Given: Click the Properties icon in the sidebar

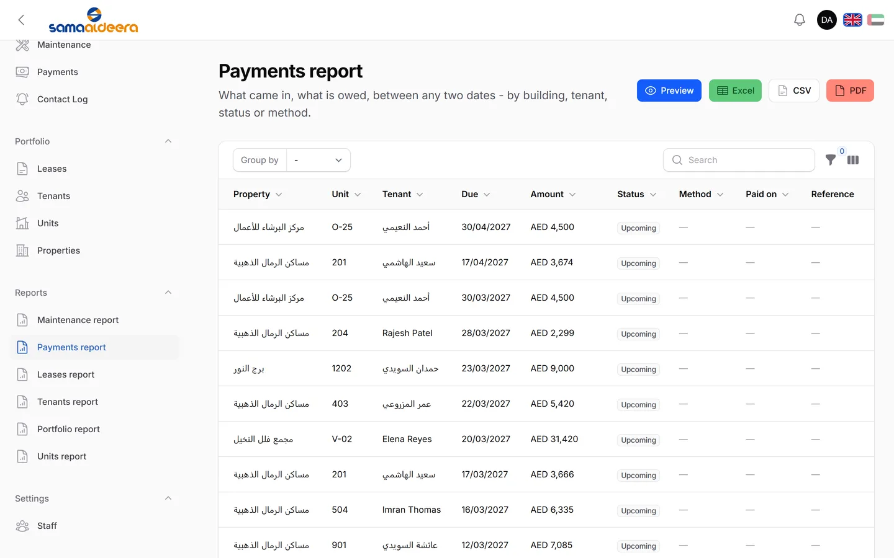Looking at the screenshot, I should (22, 250).
